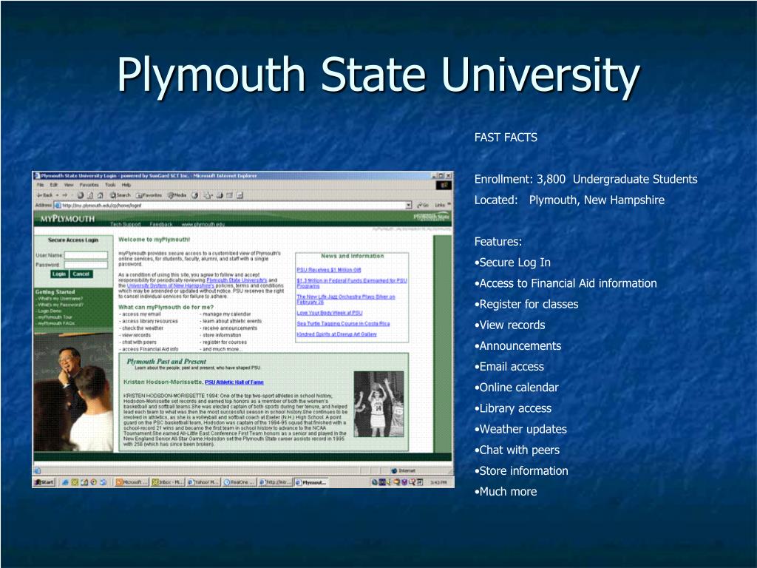Viewport: 757px width, 568px height.
Task: Click the Login button
Action: (59, 274)
